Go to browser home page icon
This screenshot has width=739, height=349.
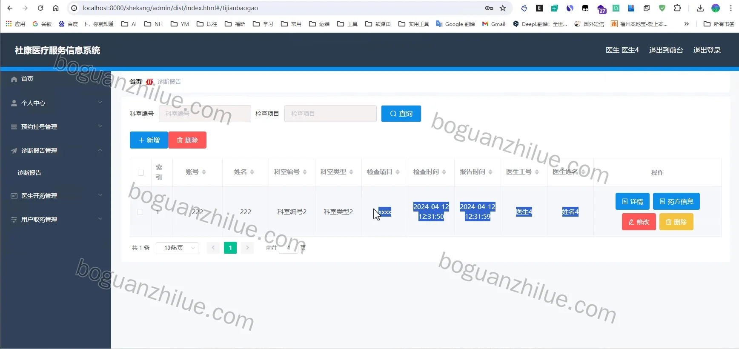pyautogui.click(x=56, y=8)
